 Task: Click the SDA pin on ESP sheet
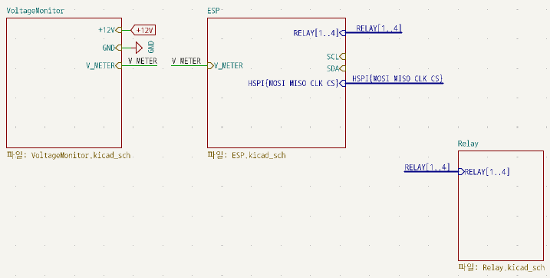(x=336, y=68)
